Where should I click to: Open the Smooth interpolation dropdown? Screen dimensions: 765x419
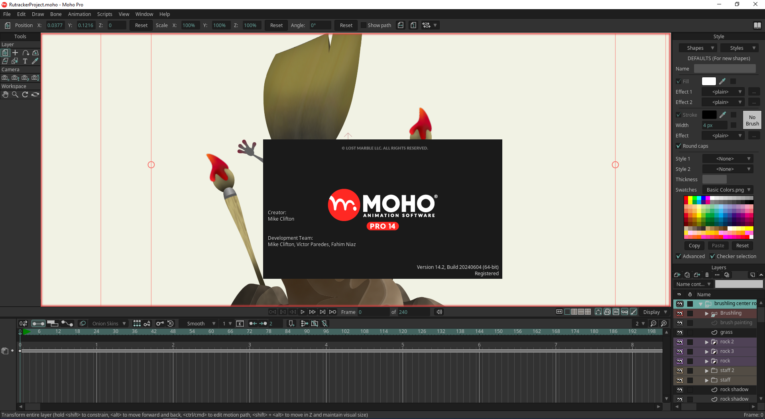click(x=201, y=323)
